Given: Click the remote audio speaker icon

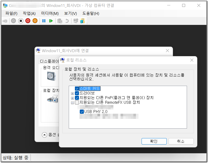Looking at the screenshot, I should point(52,76).
